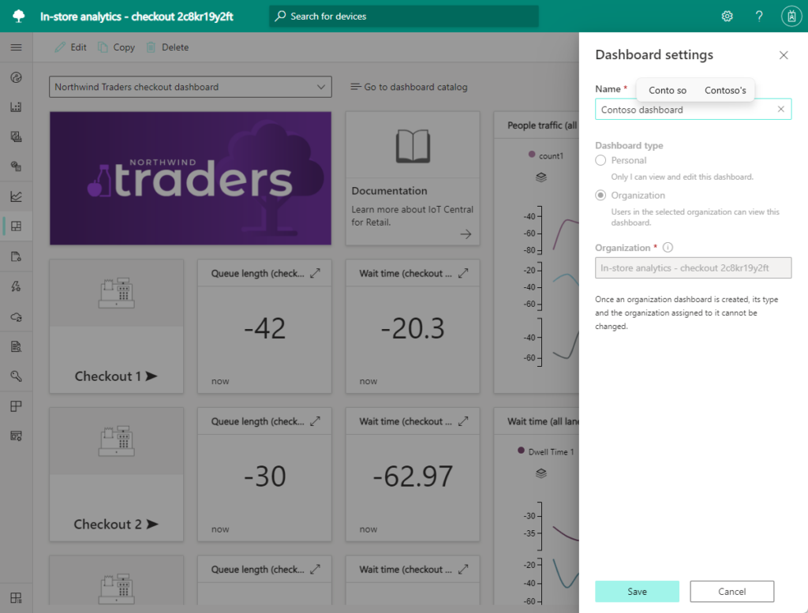The width and height of the screenshot is (808, 613).
Task: Clear the Name field using its X icon
Action: point(782,109)
